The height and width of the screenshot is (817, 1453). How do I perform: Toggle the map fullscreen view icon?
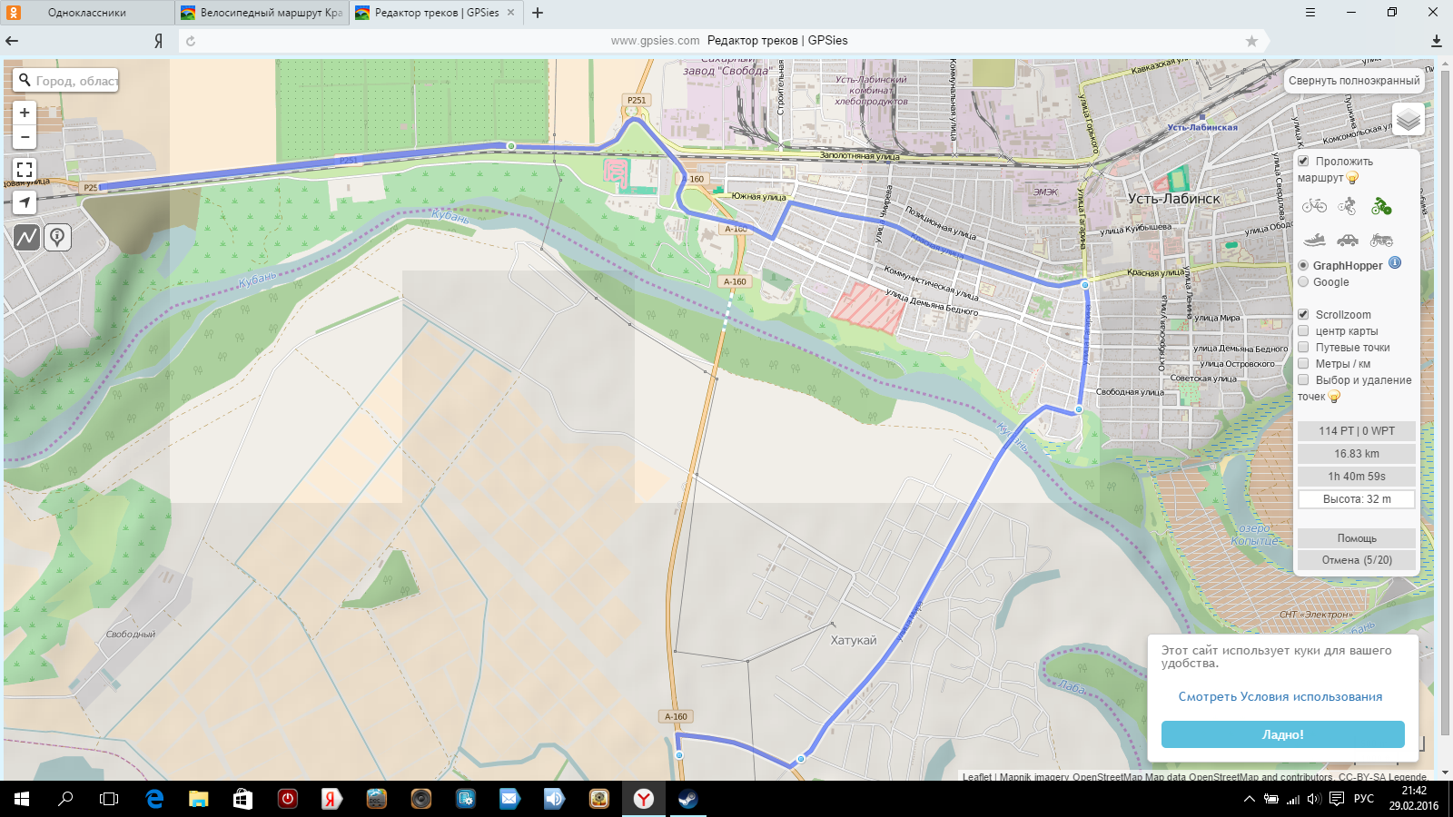(x=25, y=169)
